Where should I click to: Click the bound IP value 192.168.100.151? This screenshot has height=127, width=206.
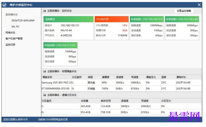coord(70,25)
